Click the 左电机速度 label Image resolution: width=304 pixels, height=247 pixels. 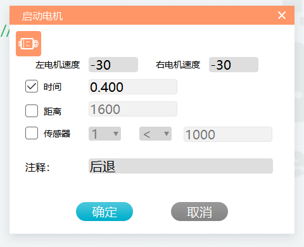pos(58,65)
